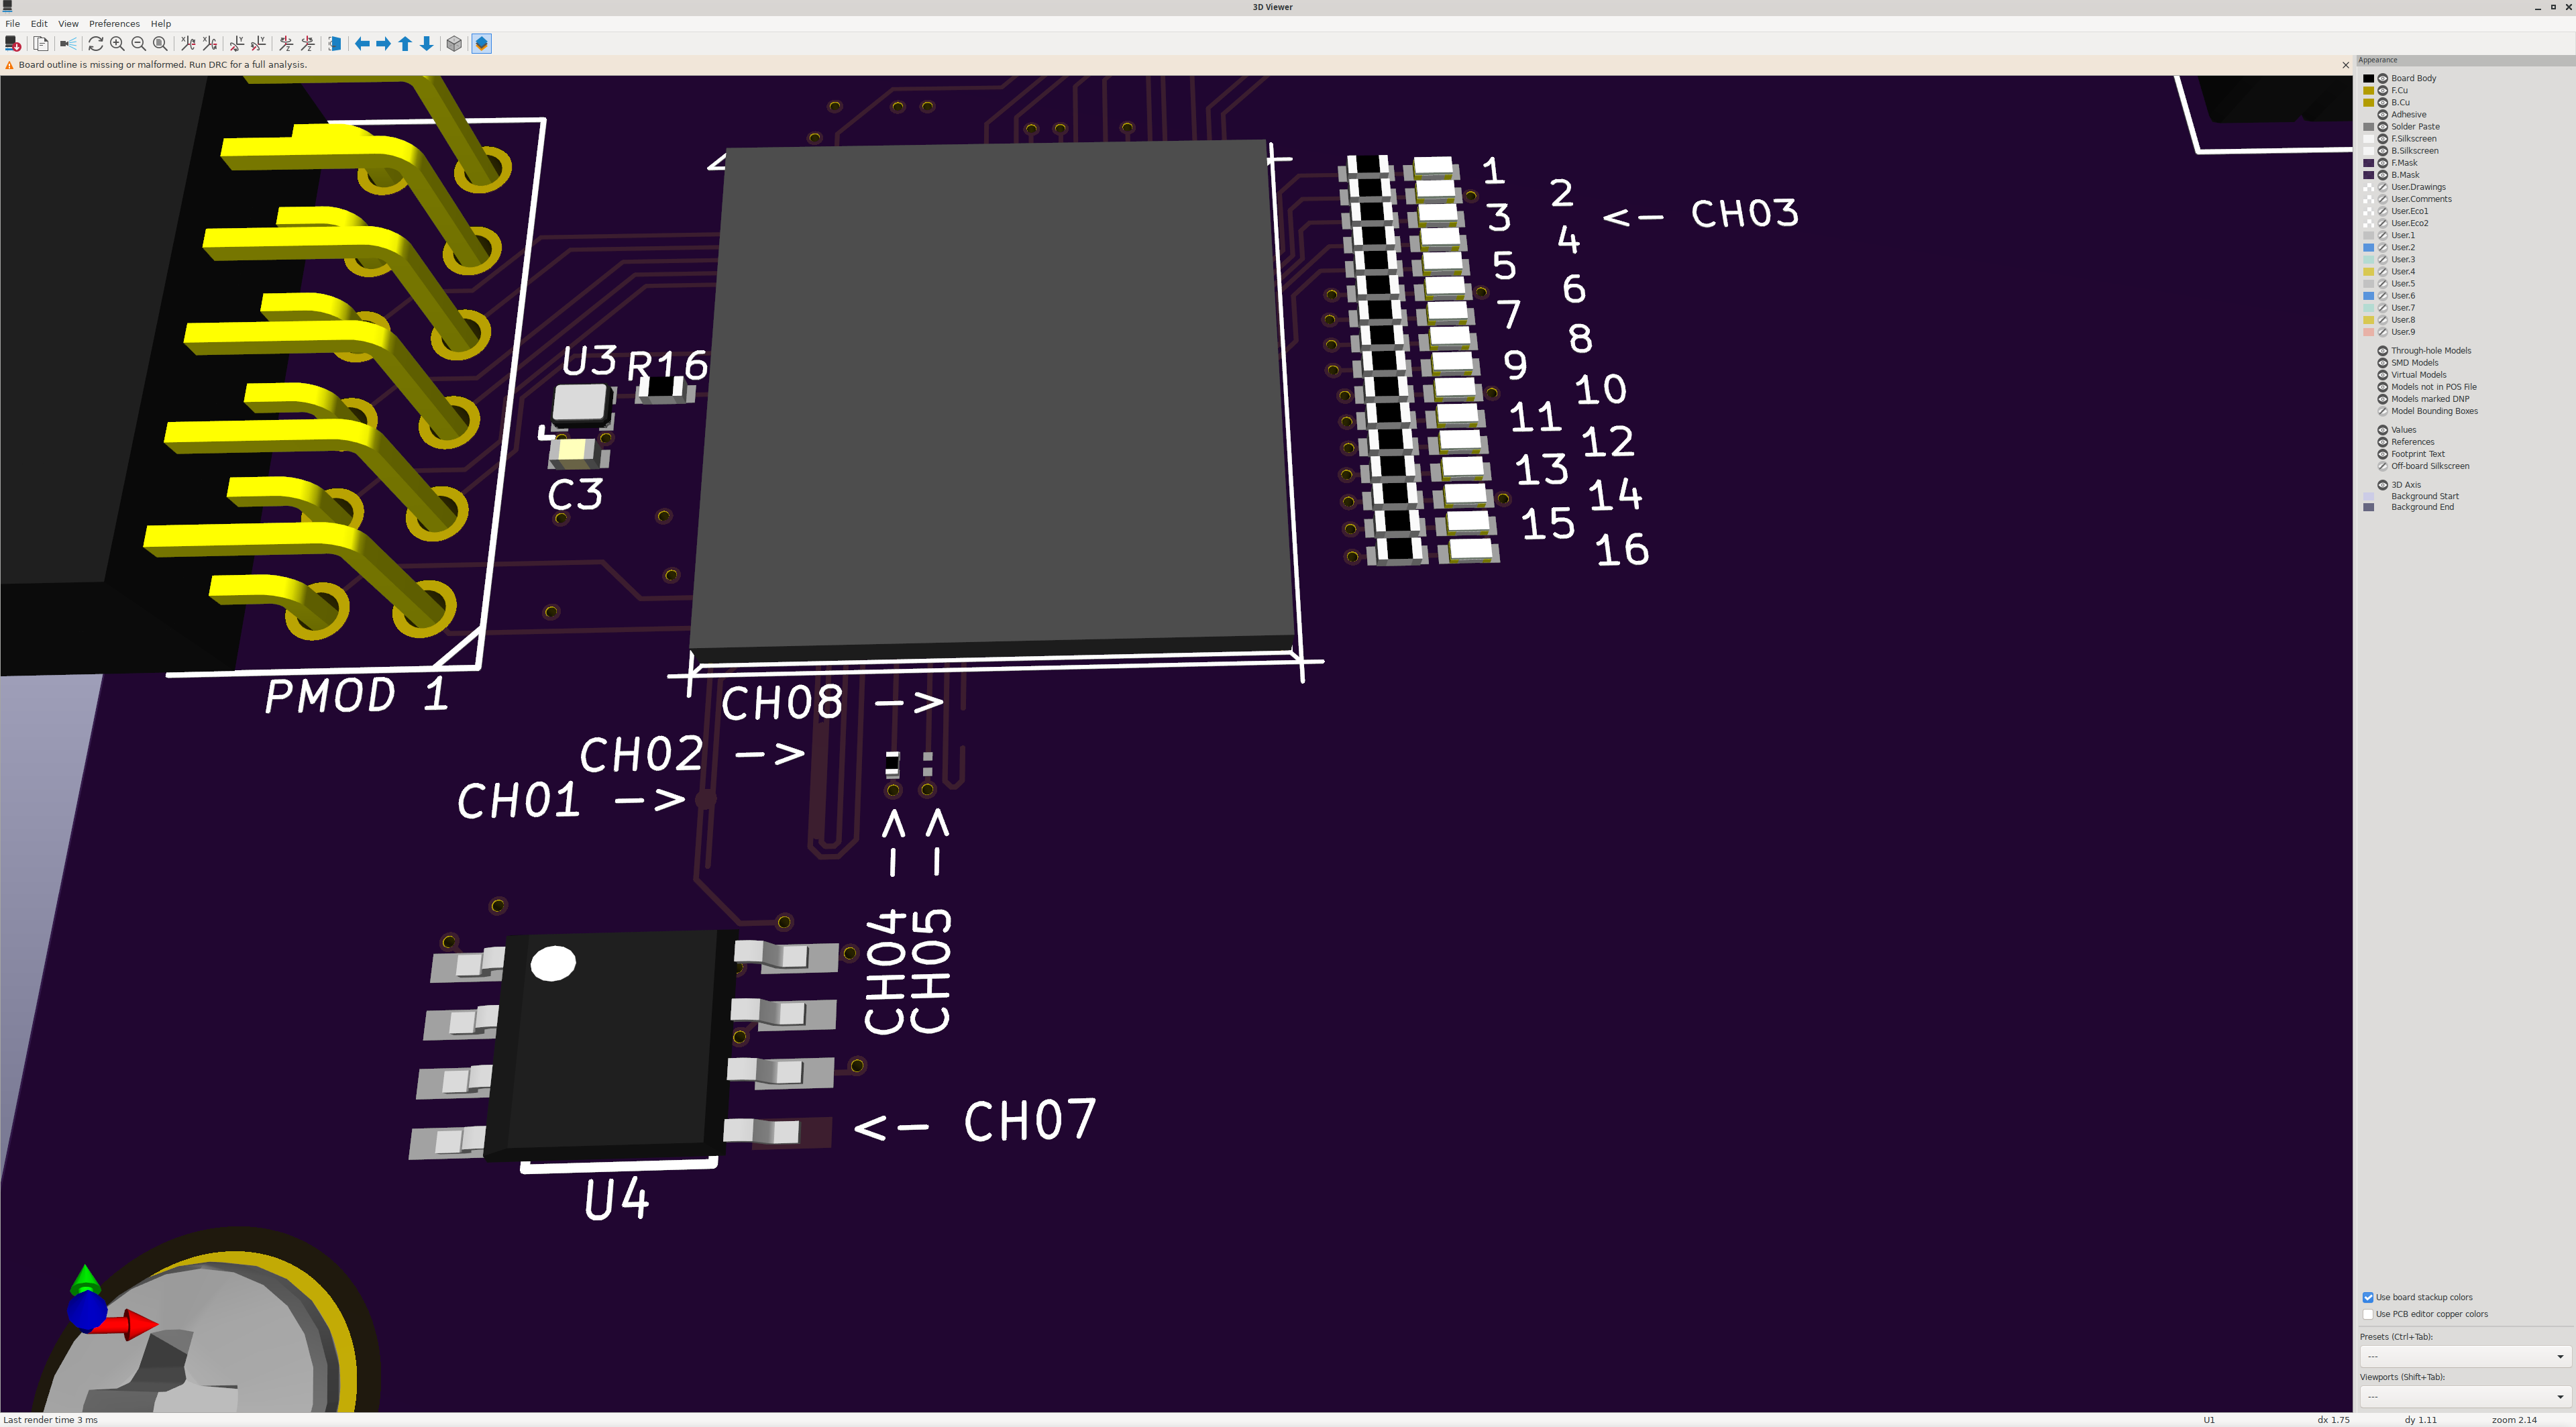
Task: Click the Zoom to fit icon
Action: 160,44
